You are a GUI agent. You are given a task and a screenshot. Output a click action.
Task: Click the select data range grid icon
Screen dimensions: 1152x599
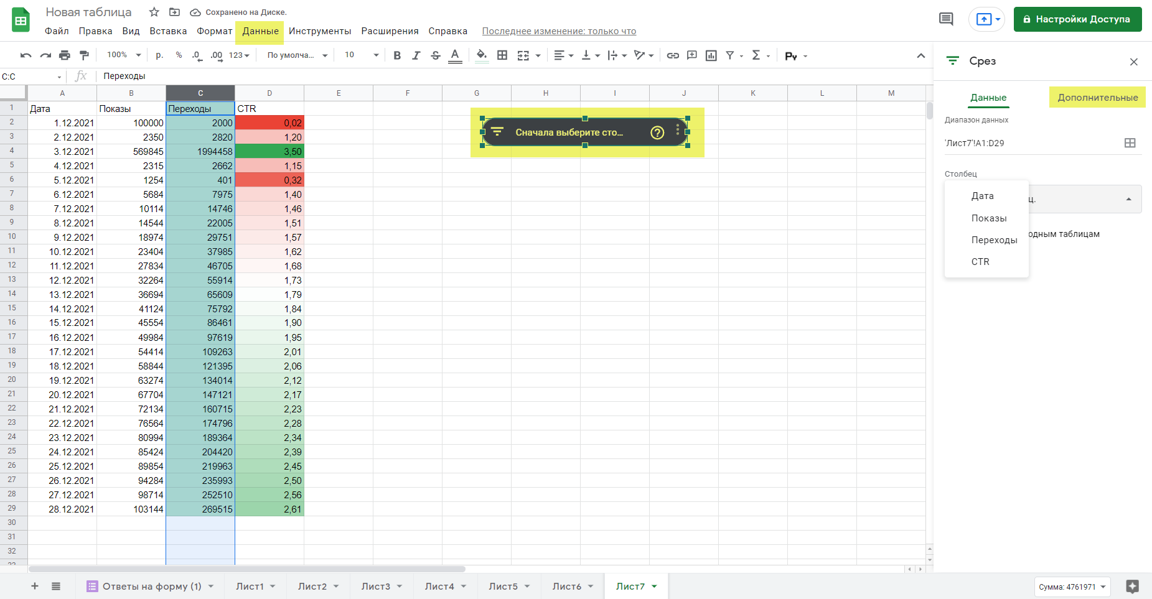1130,143
